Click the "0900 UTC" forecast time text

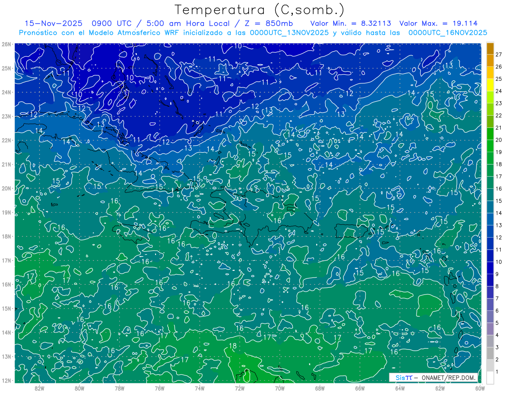(115, 23)
